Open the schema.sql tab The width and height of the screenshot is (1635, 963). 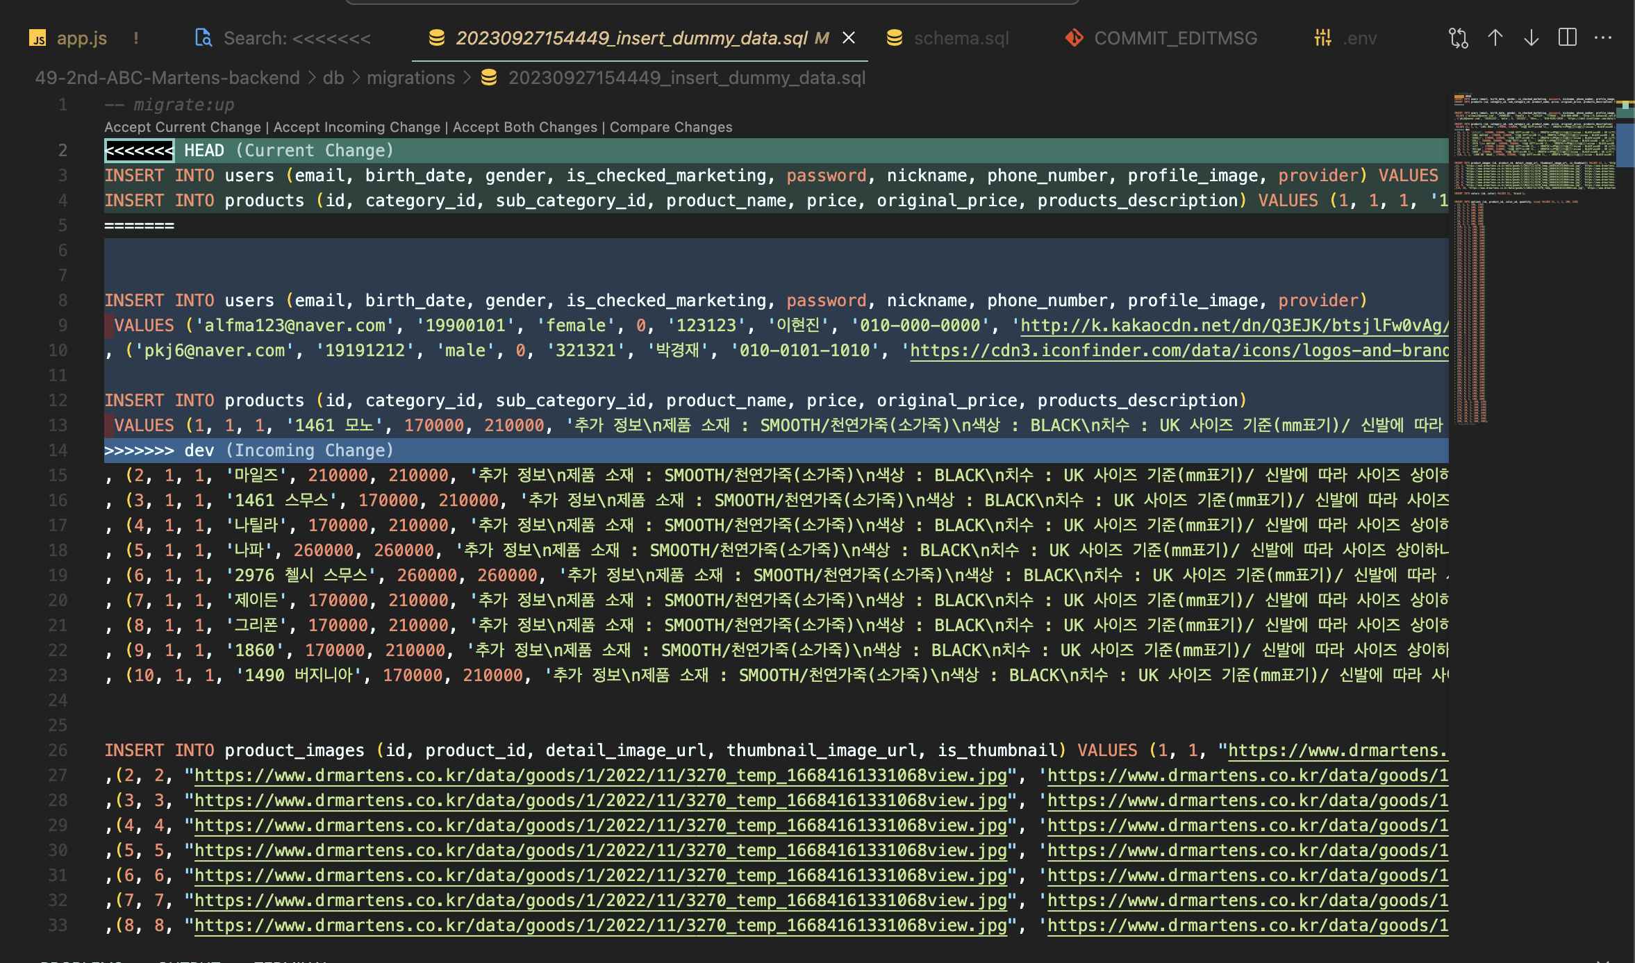[x=961, y=38]
